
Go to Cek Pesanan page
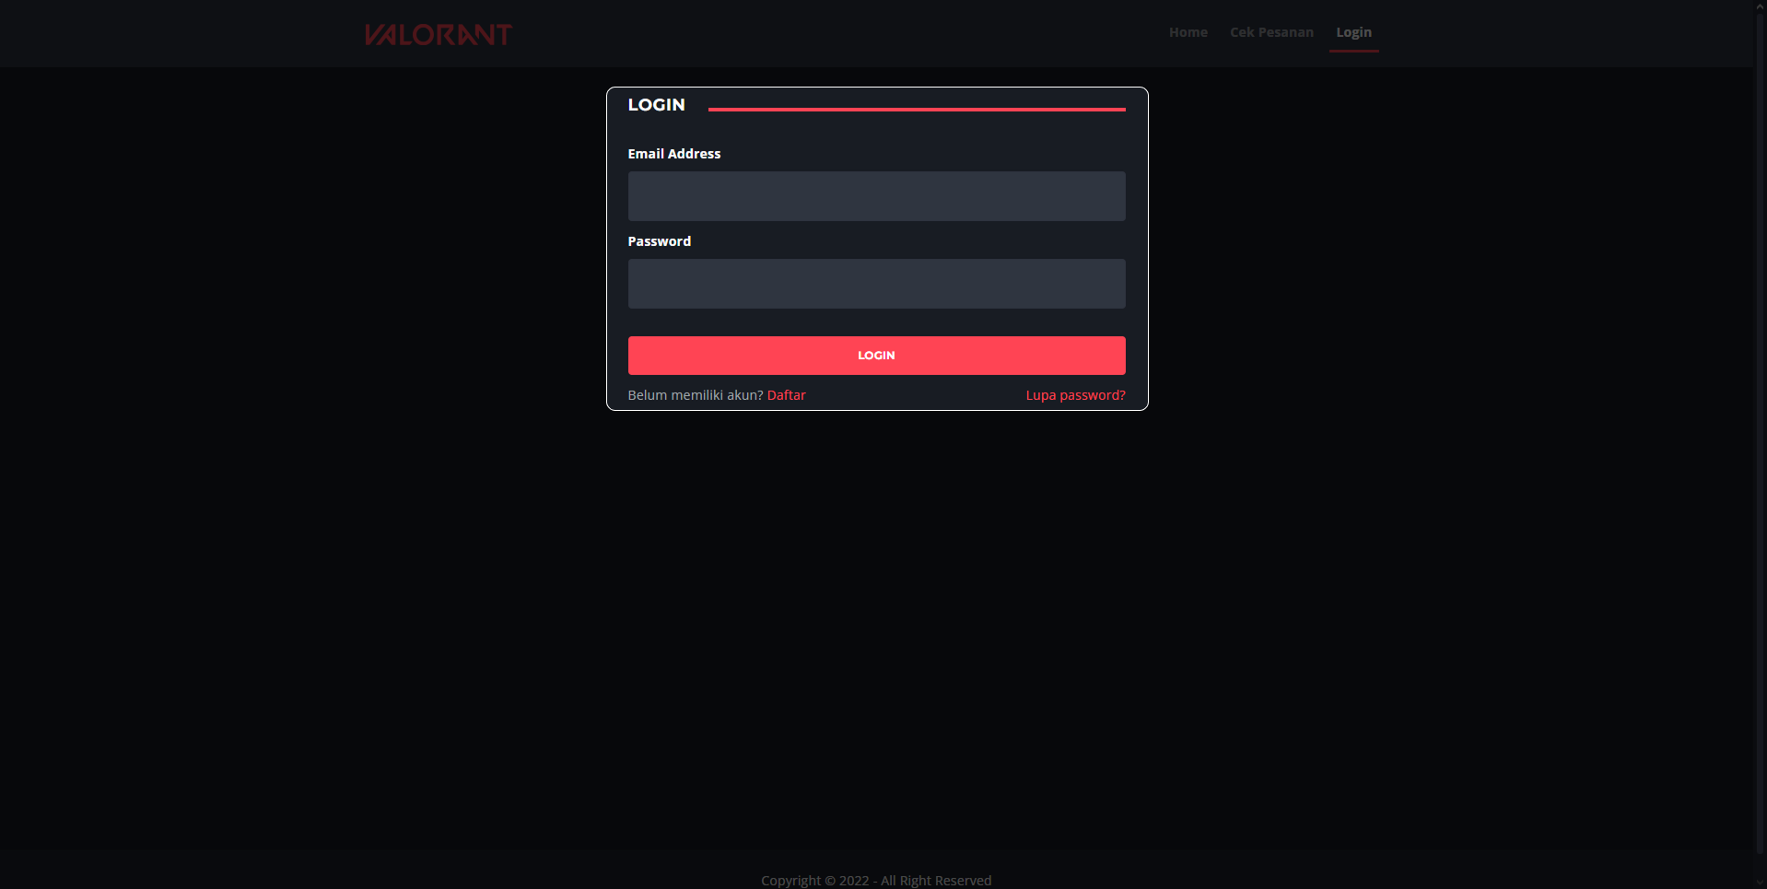point(1271,32)
